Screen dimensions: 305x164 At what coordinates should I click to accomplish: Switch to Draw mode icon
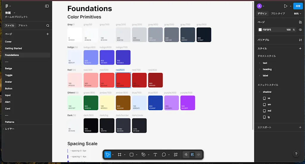[x=186, y=155]
